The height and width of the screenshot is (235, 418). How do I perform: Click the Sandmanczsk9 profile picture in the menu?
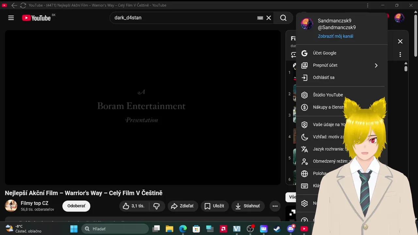pyautogui.click(x=307, y=24)
